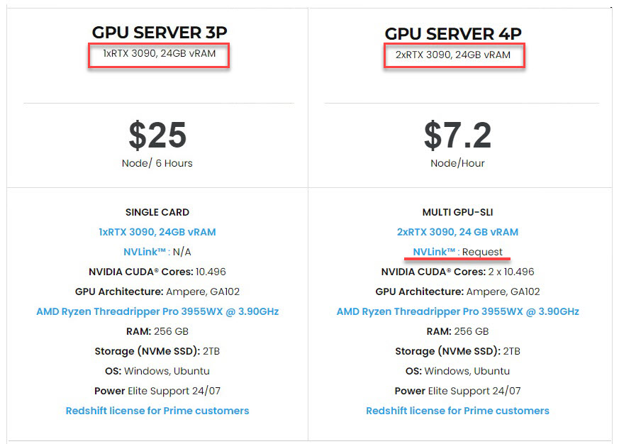Image resolution: width=619 pixels, height=444 pixels.
Task: Click the NVLink™ link marked Request
Action: pyautogui.click(x=435, y=252)
